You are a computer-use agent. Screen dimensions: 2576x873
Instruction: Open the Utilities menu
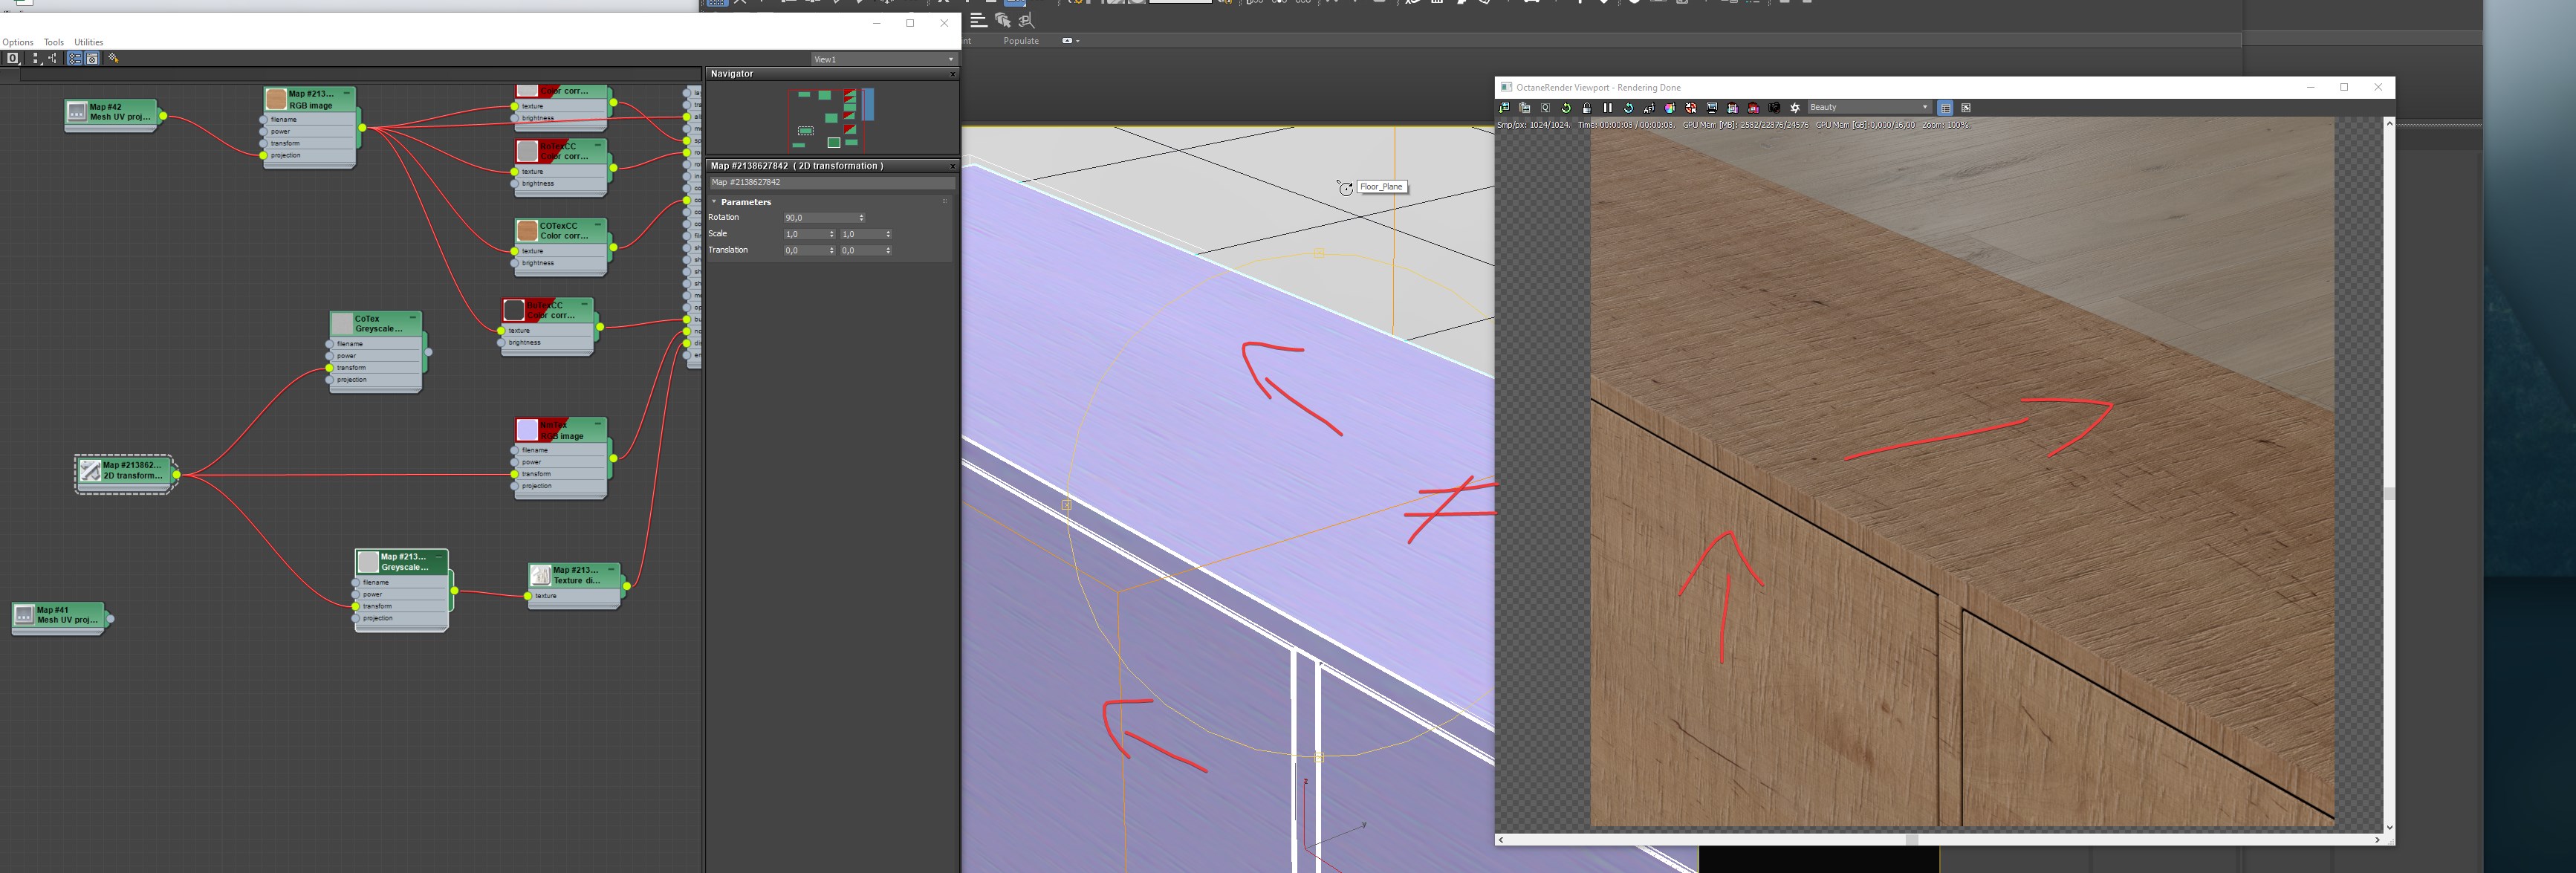point(88,42)
